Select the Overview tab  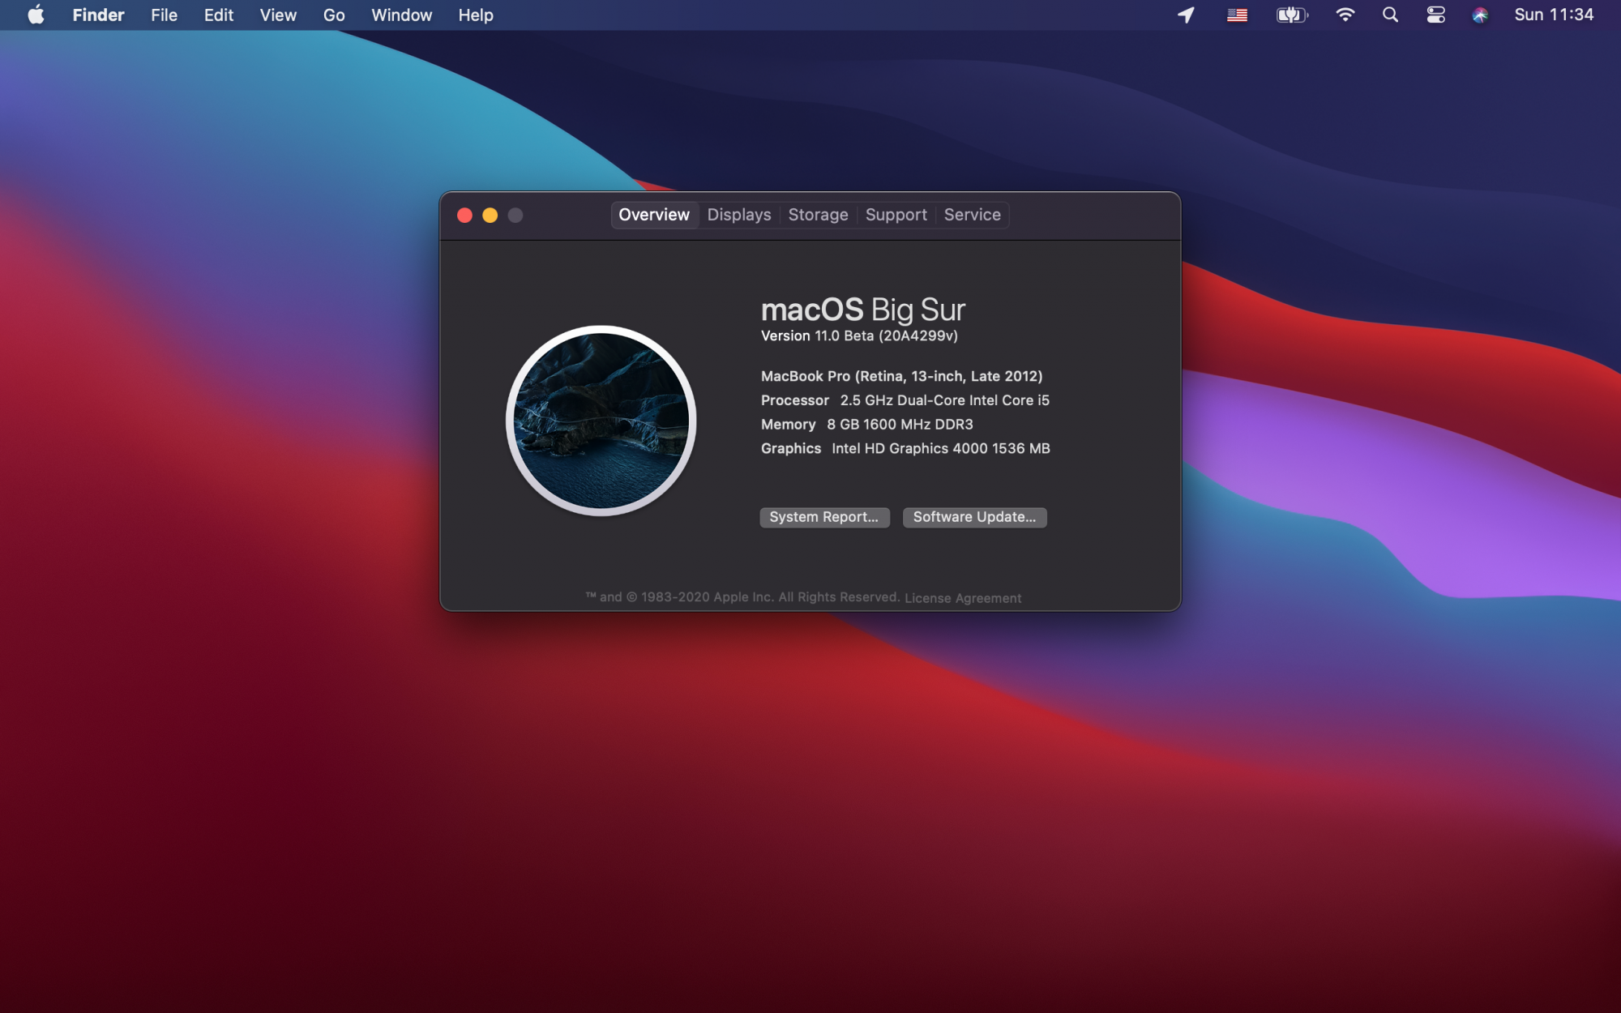tap(653, 215)
